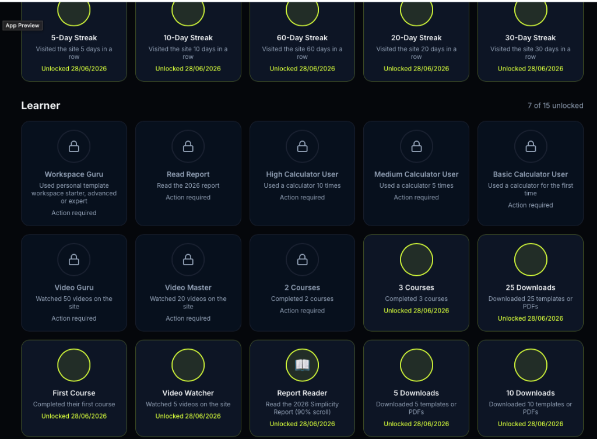This screenshot has height=439, width=597.
Task: Click the App Preview label
Action: pyautogui.click(x=23, y=26)
